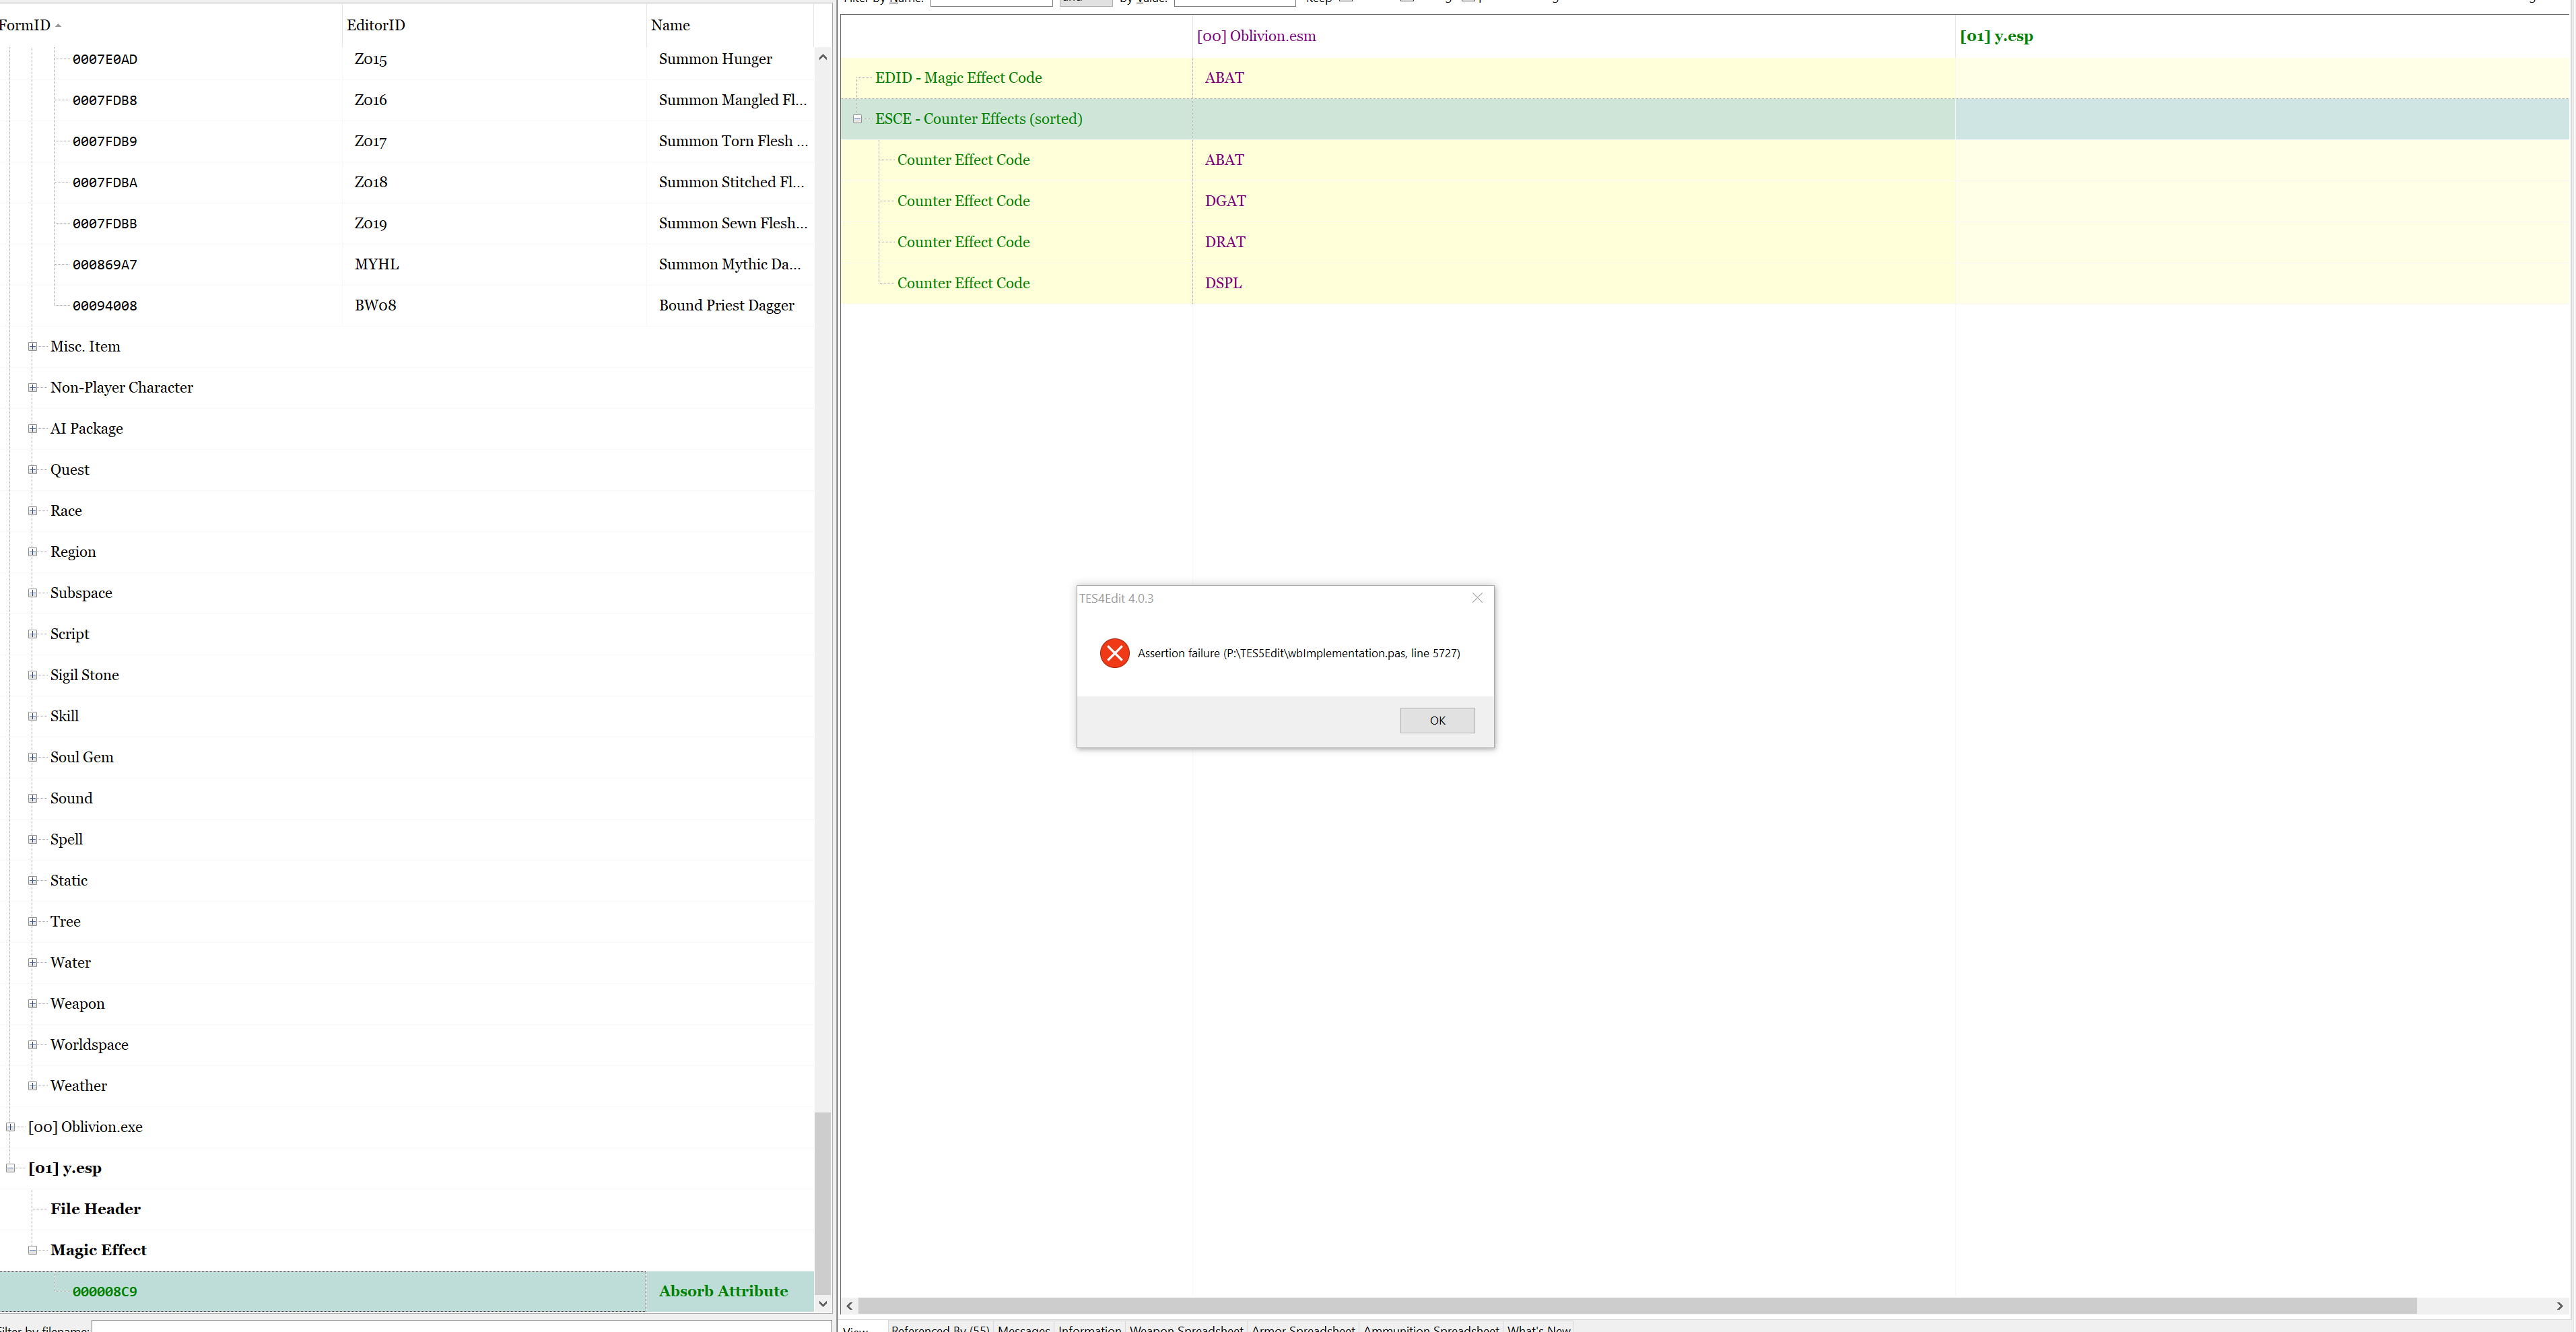Expand the Misc. Item node

coord(33,346)
